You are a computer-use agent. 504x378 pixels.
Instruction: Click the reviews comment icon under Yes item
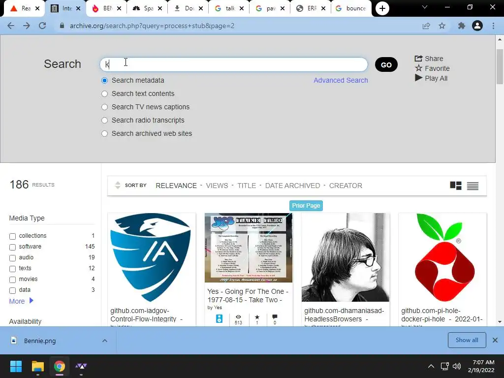pyautogui.click(x=275, y=316)
